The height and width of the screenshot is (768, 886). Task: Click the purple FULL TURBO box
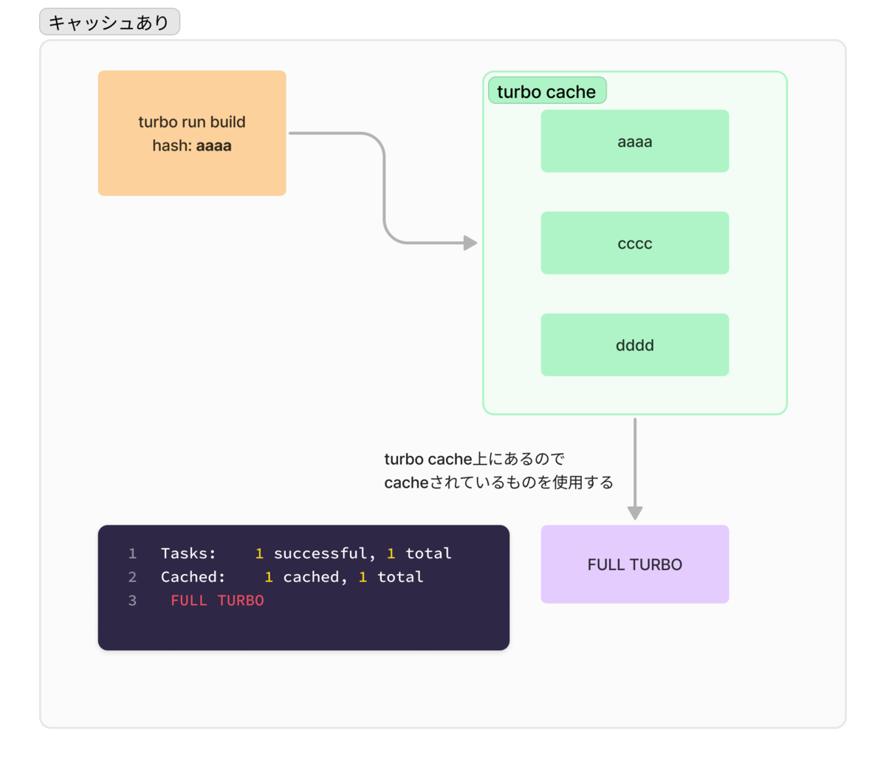coord(635,564)
